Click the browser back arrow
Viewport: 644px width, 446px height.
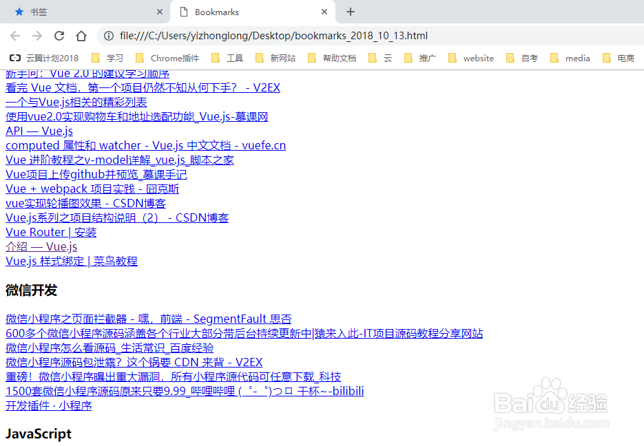click(x=15, y=36)
